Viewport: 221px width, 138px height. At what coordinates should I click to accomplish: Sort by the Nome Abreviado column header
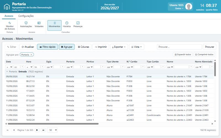click(x=204, y=62)
